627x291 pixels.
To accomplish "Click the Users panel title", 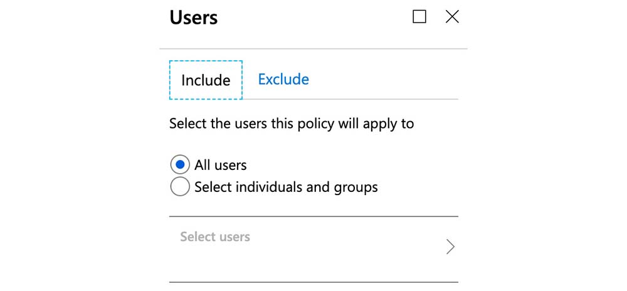I will (194, 18).
